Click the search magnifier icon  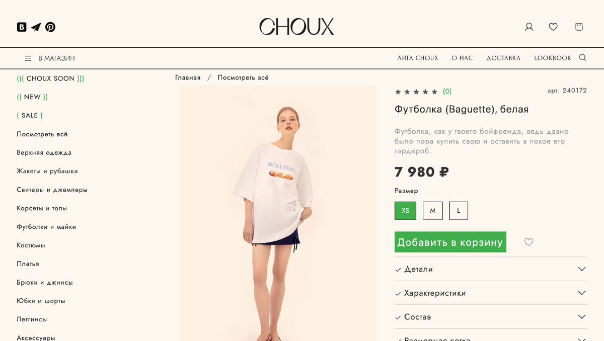click(582, 58)
